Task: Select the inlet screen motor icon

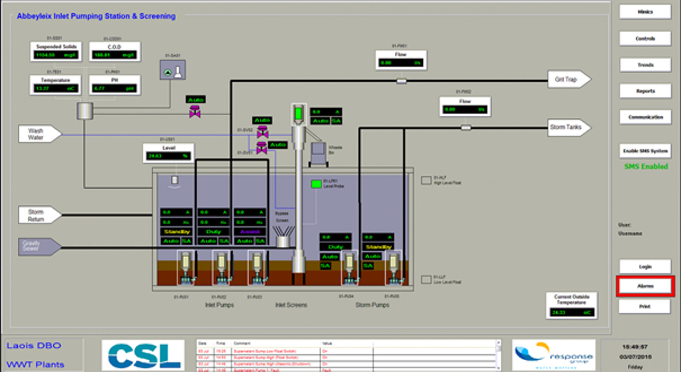Action: click(x=299, y=114)
